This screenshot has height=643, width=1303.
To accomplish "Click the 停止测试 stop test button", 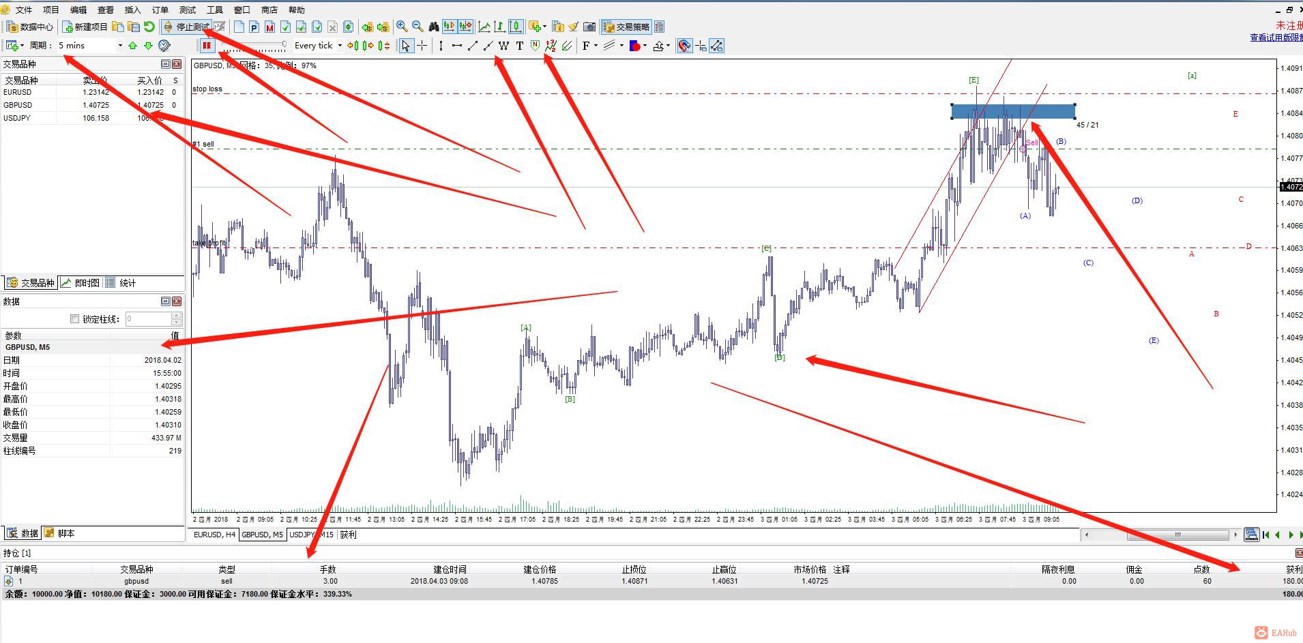I will click(186, 27).
